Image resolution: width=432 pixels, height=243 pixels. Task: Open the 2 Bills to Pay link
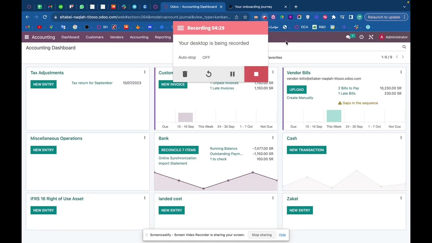[349, 88]
